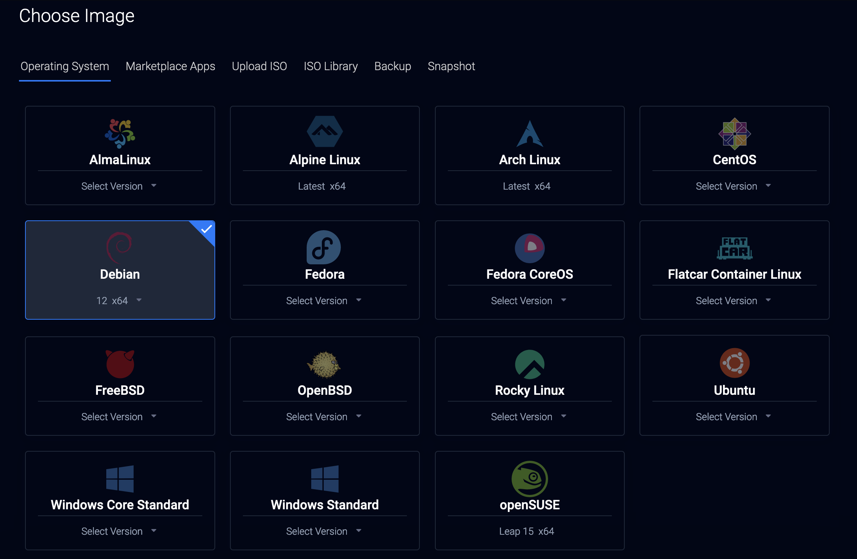Click the AlmaLinux logo icon
Viewport: 857px width, 559px height.
(x=120, y=133)
